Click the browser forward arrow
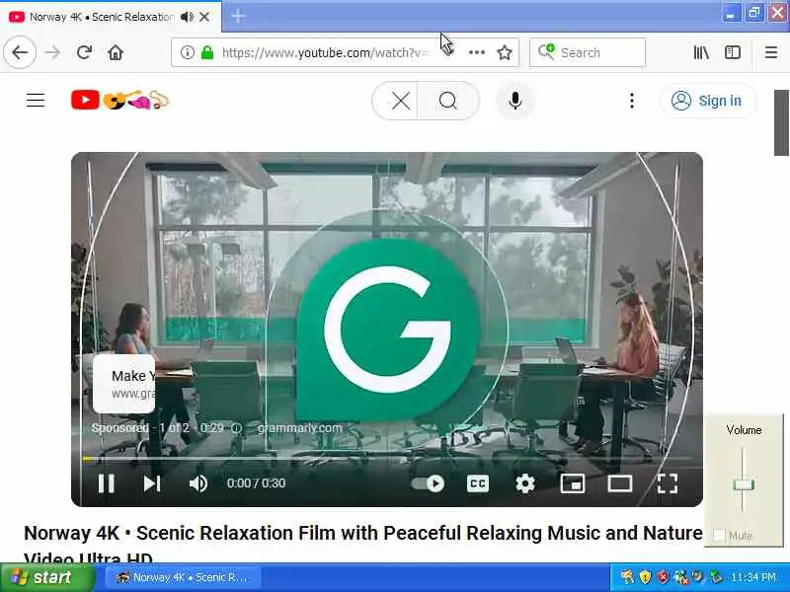The image size is (790, 592). click(x=52, y=52)
